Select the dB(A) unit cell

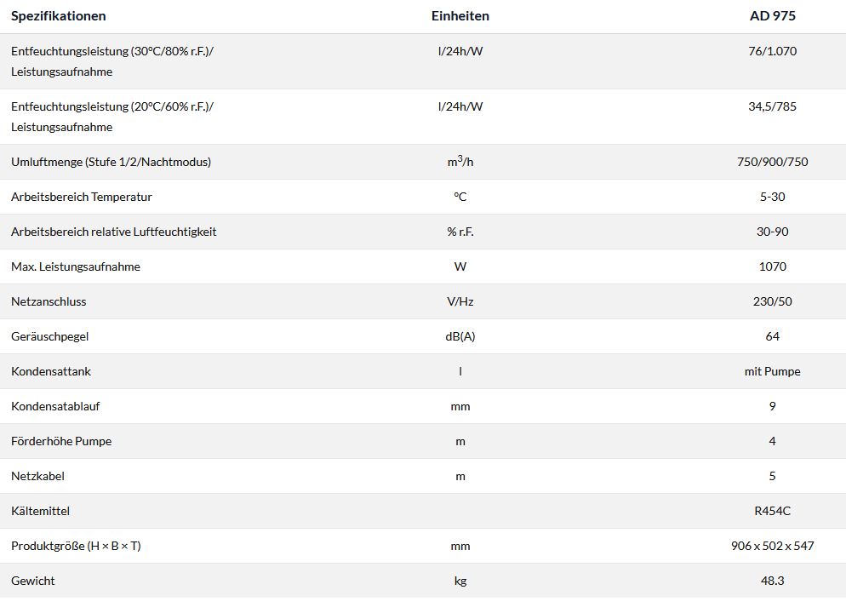[x=460, y=336]
